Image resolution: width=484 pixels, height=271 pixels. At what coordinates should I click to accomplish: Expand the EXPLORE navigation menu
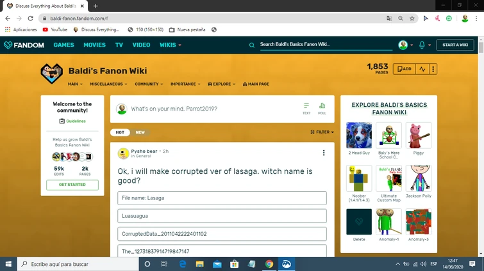pyautogui.click(x=221, y=84)
